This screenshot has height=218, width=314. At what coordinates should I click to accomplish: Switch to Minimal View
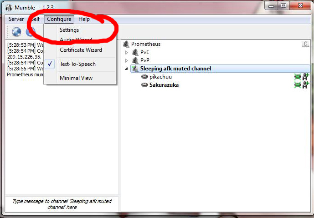tap(76, 78)
